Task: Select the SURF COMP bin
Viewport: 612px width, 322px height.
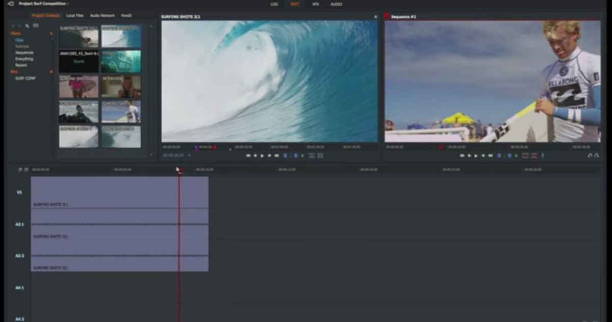Action: 24,78
